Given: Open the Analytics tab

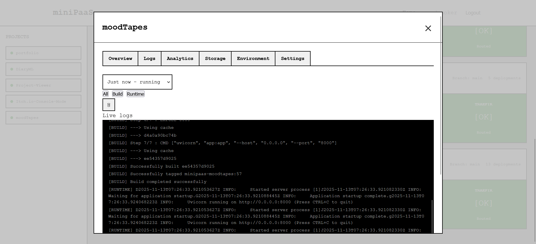Looking at the screenshot, I should (180, 59).
